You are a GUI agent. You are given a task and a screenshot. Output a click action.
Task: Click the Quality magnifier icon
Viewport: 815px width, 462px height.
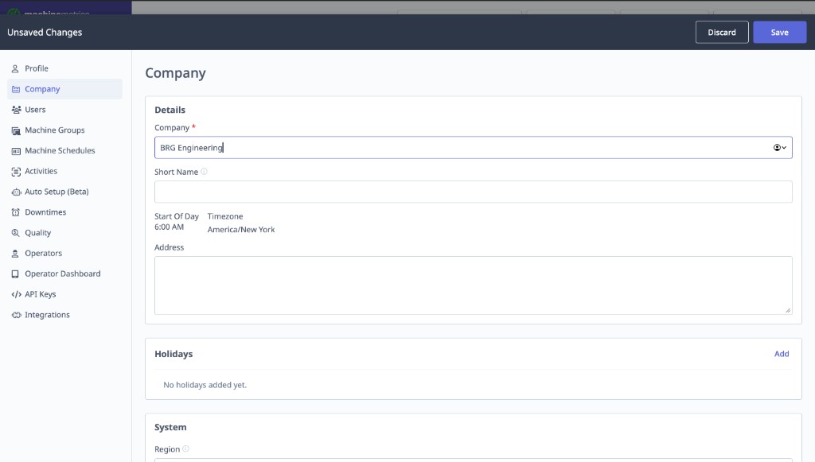14,232
